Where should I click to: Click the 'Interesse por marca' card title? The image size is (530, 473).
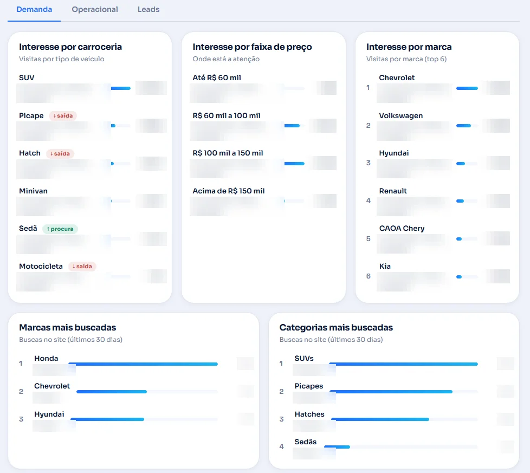click(x=409, y=47)
